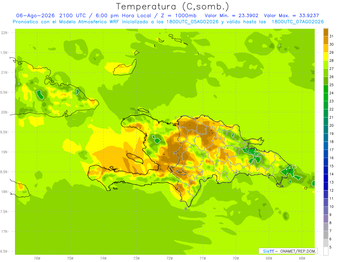
Task: Click the '71W' longitude label
Action: 203,258
